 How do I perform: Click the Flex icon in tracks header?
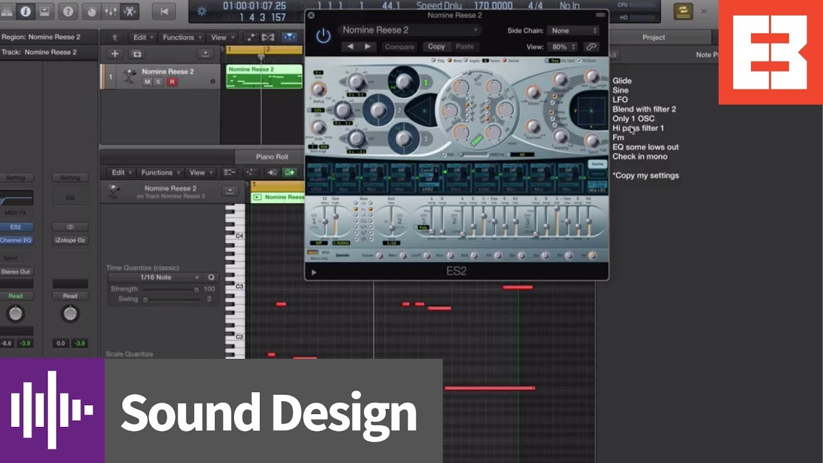[269, 37]
